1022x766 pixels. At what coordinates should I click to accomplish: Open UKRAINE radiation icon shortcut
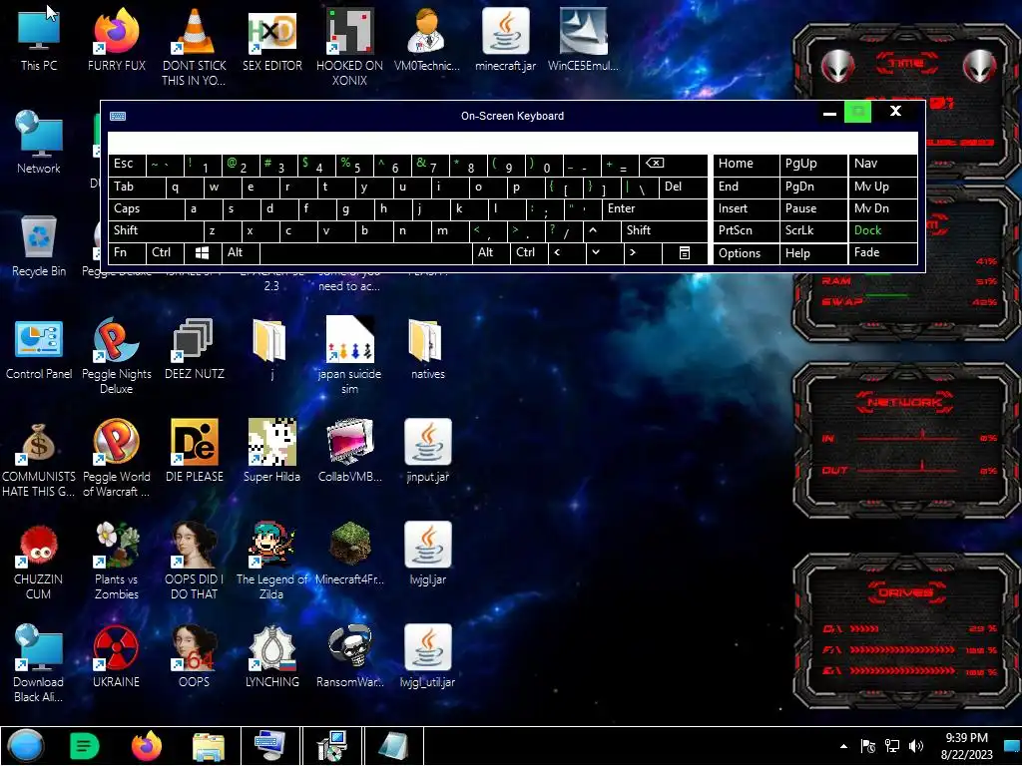click(x=116, y=656)
